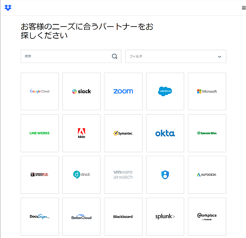Click the search magnifier icon
Viewport: 246px width, 238px height.
pyautogui.click(x=115, y=56)
